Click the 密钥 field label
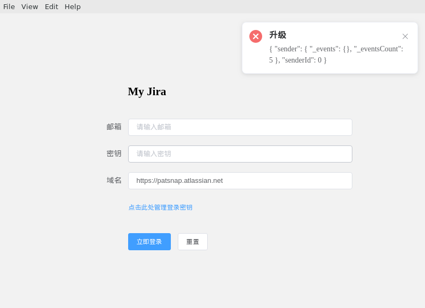Screen dimensions: 425x308 coord(114,153)
